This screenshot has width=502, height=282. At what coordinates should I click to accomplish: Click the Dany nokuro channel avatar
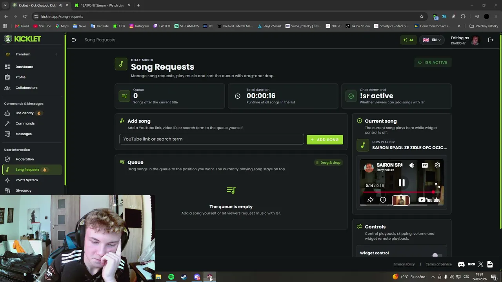[369, 168]
